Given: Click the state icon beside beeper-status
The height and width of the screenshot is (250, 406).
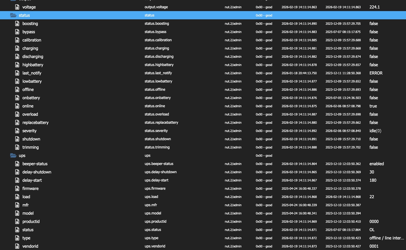Looking at the screenshot, I should point(17,164).
